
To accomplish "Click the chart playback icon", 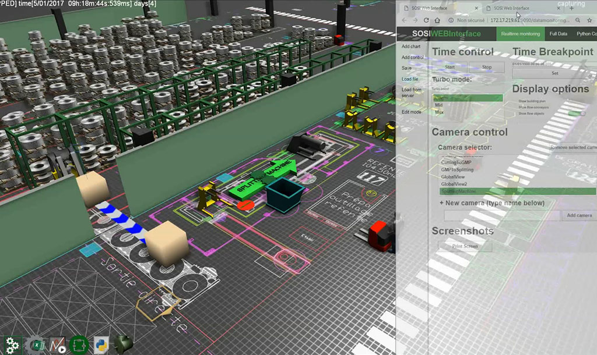I will click(57, 345).
